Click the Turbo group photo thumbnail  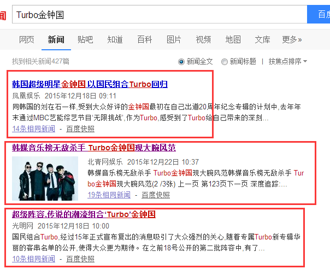tap(45, 178)
